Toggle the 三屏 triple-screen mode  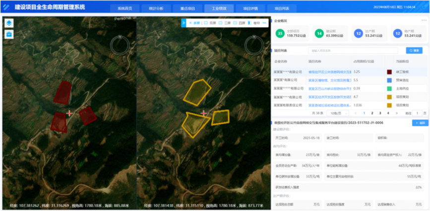point(225,23)
